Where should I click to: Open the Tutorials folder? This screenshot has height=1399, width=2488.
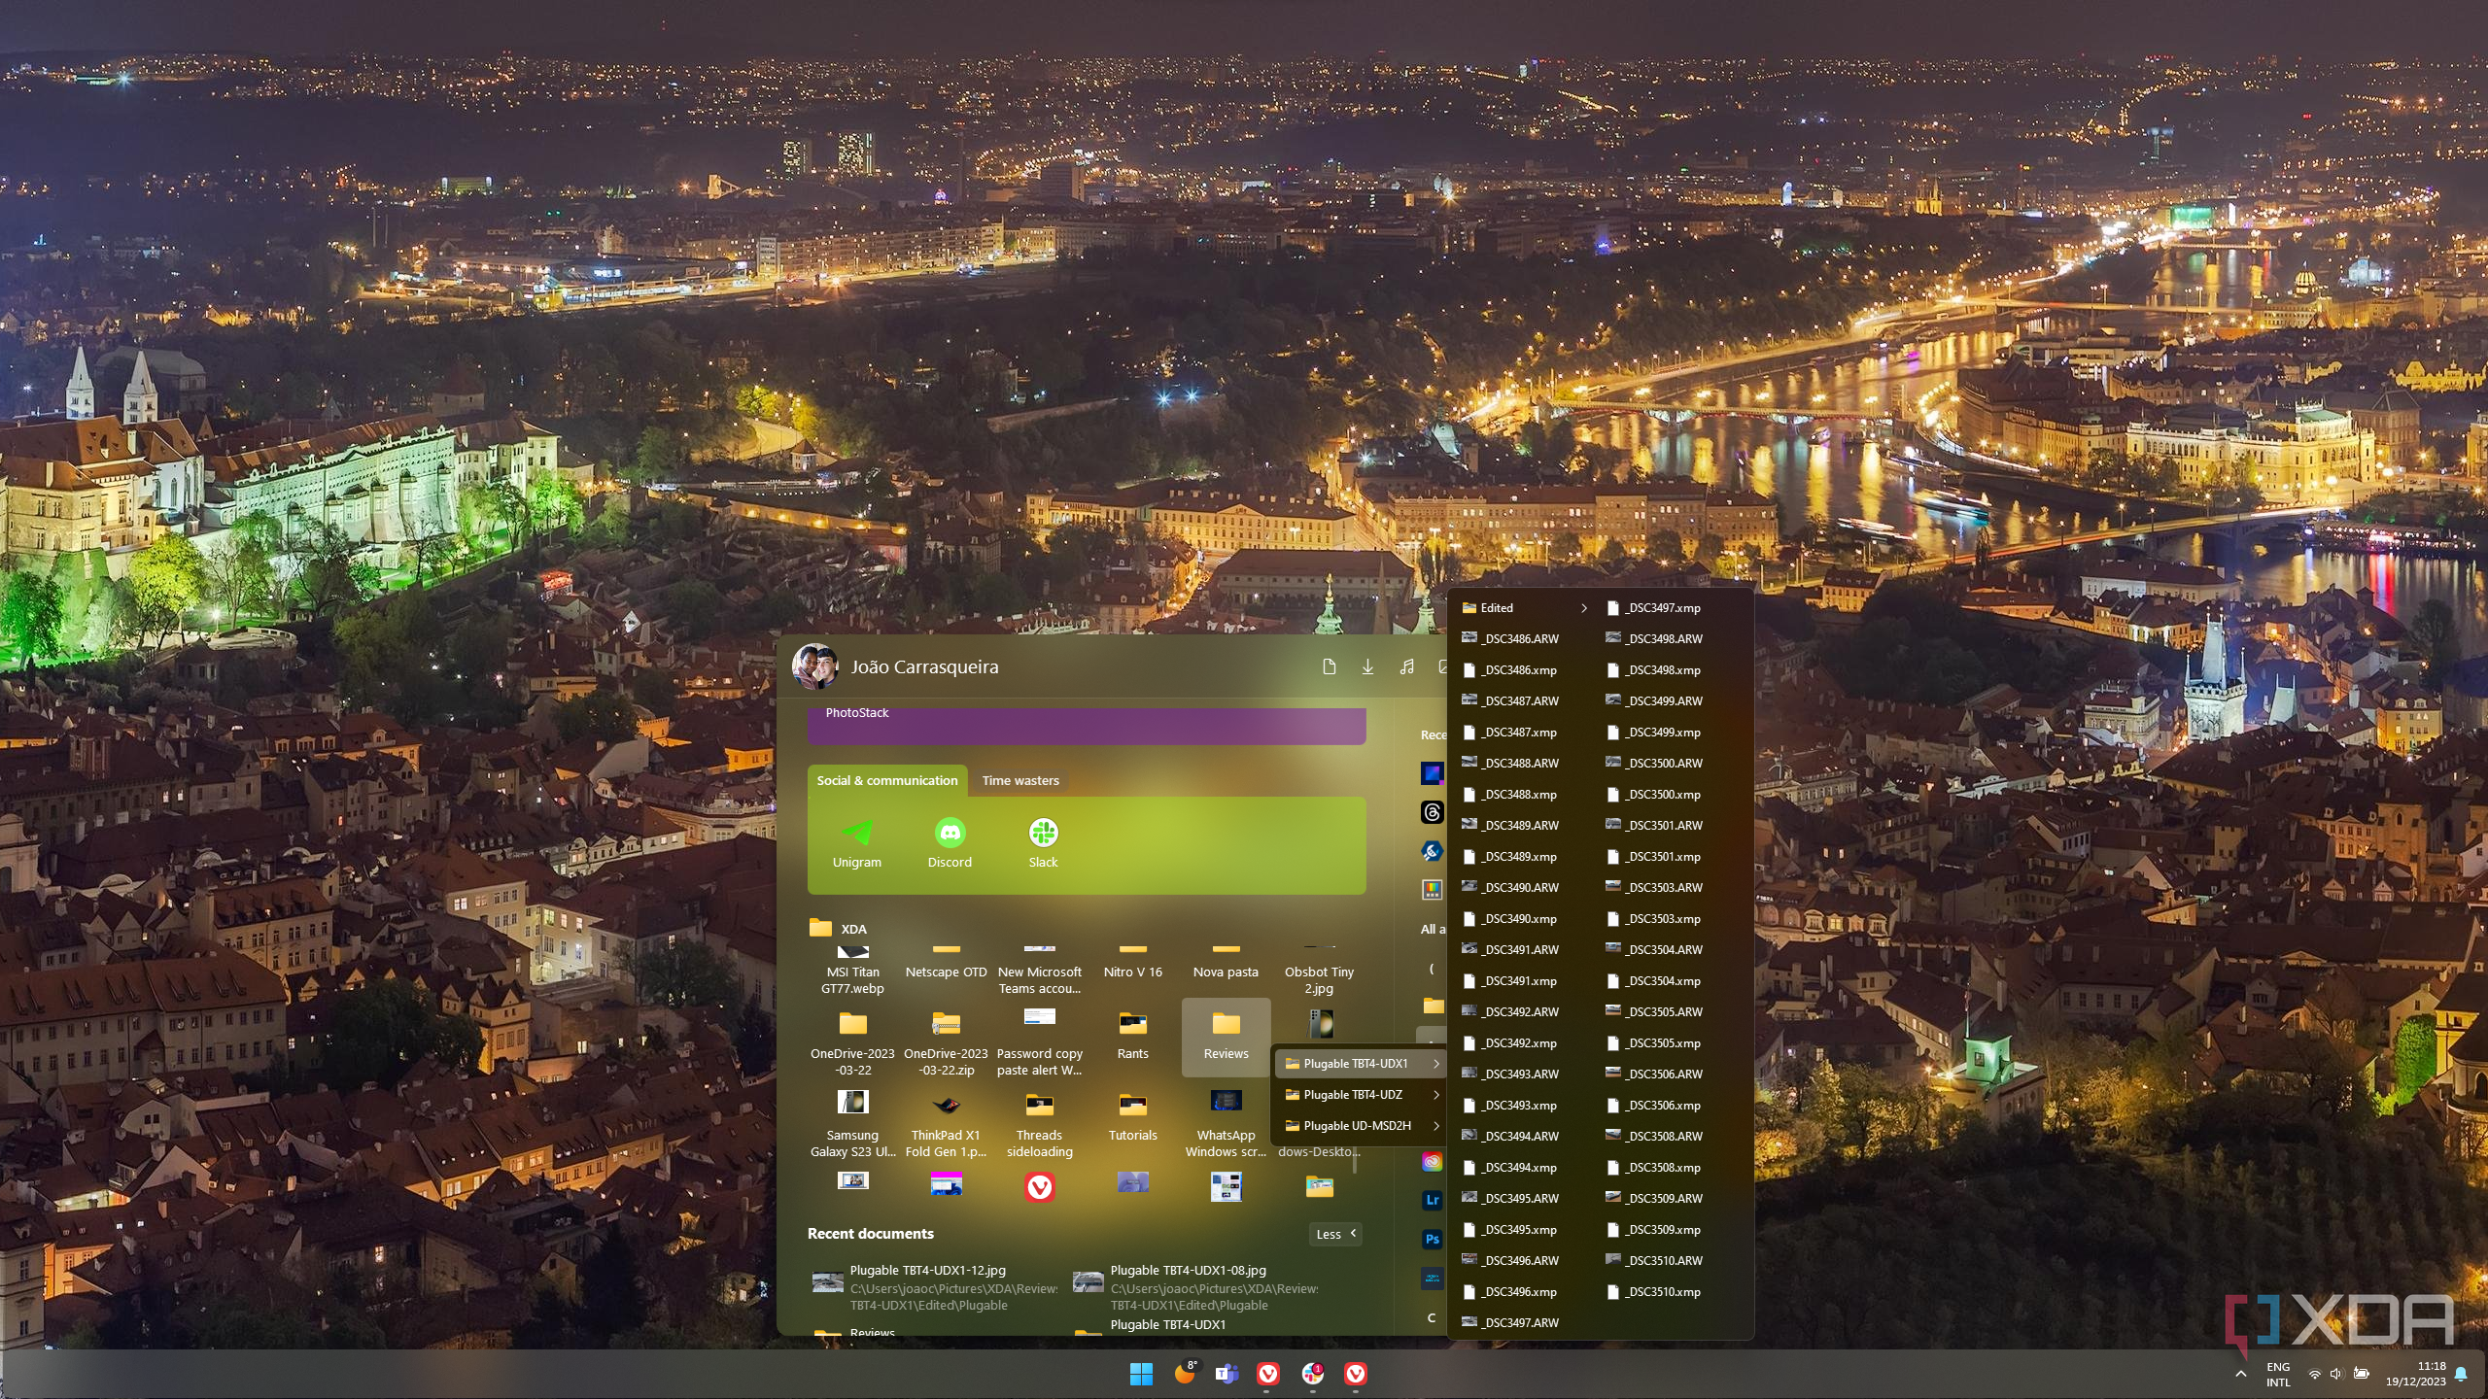click(x=1132, y=1116)
